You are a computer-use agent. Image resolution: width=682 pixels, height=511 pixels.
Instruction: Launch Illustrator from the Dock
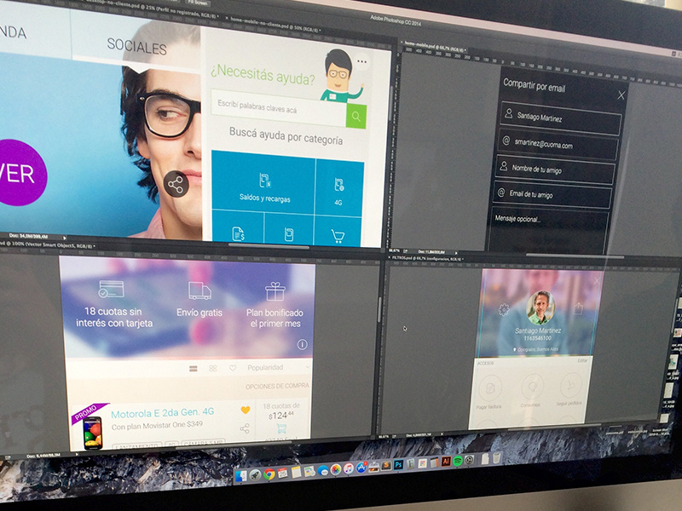tap(446, 462)
